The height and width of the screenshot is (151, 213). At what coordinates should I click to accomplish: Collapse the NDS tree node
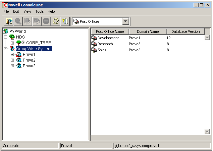coord(5,37)
